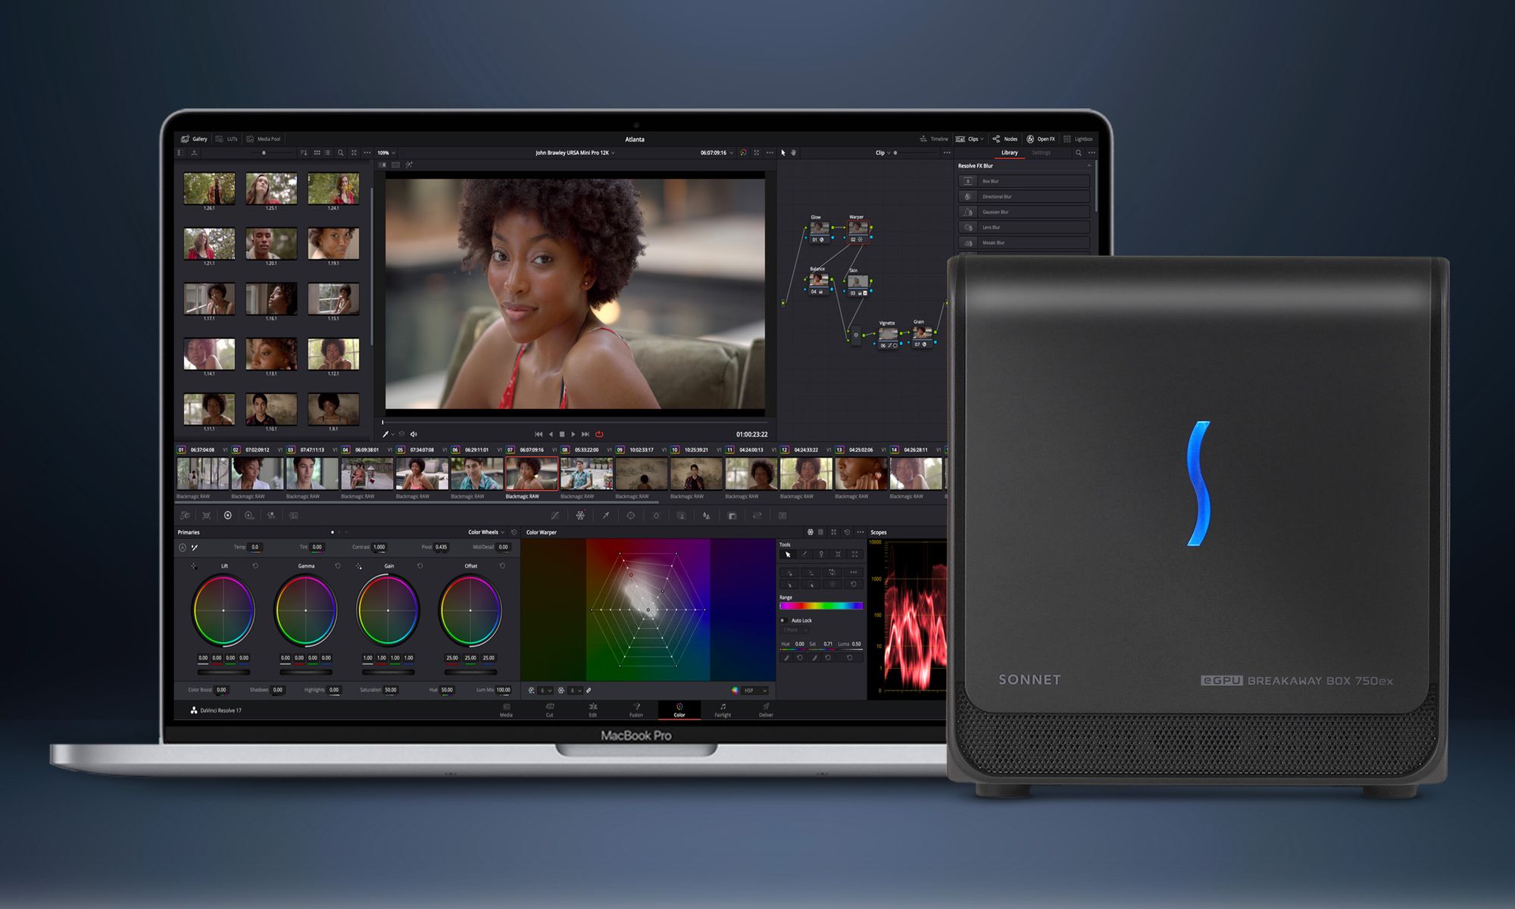Select the draw pen tool in Color Warper
This screenshot has width=1515, height=909.
[804, 554]
